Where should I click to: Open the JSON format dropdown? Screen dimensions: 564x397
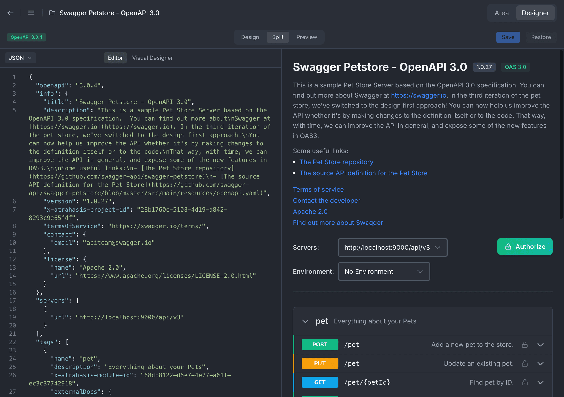point(20,58)
